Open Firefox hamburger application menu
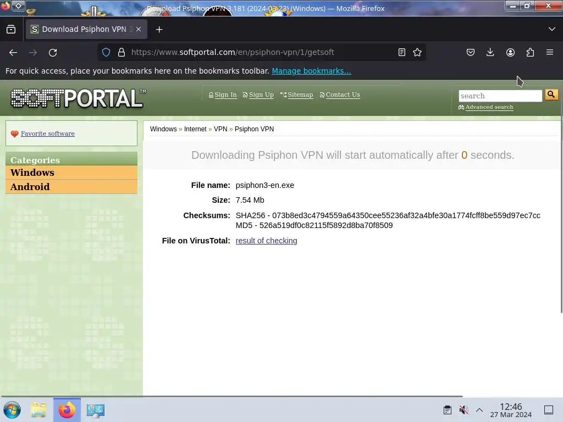This screenshot has width=563, height=422. (550, 52)
